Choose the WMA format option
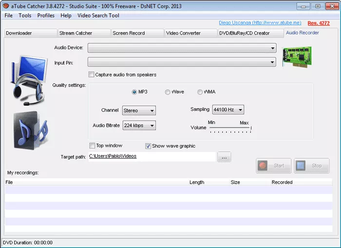This screenshot has width=341, height=248. pyautogui.click(x=200, y=92)
